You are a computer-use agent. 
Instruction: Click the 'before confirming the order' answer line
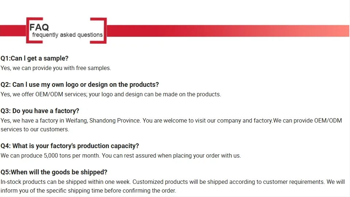pos(140,190)
